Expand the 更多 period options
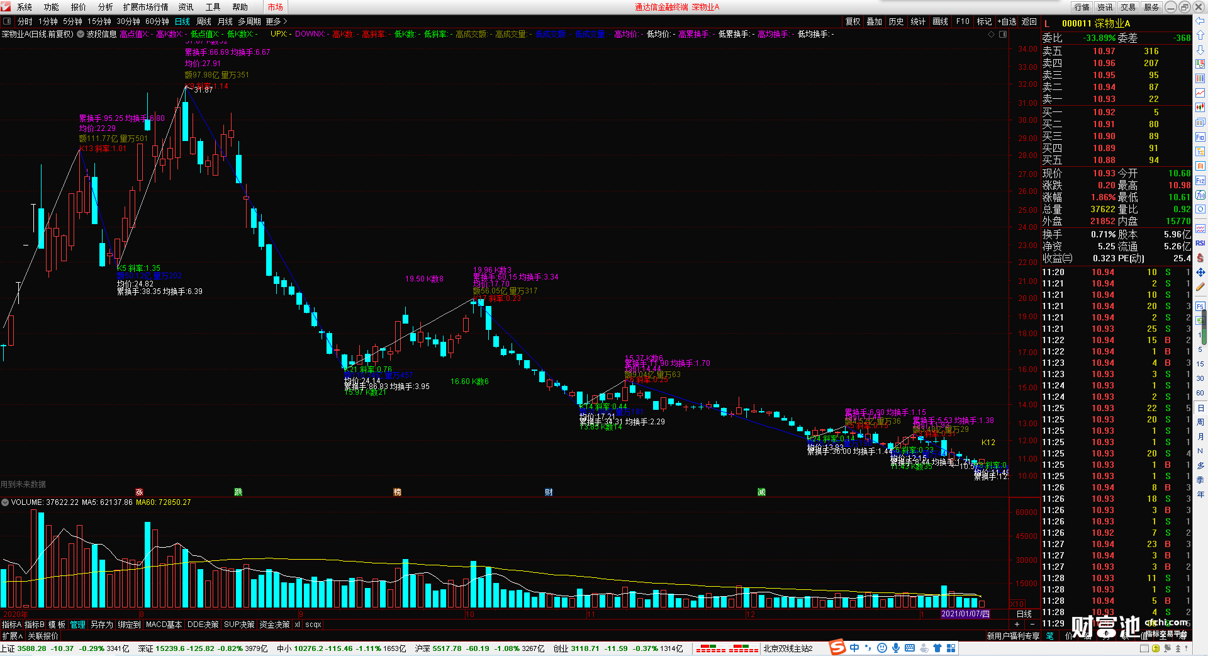Viewport: 1208px width, 656px height. click(x=276, y=21)
